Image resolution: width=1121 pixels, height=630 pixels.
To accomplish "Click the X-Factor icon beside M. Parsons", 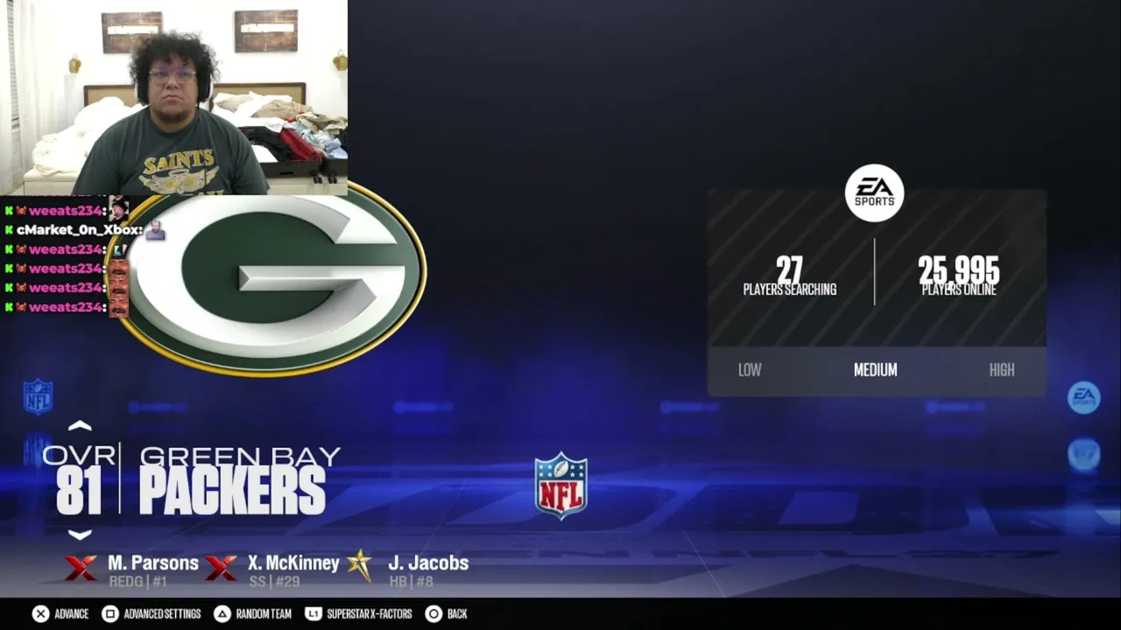I will 81,569.
